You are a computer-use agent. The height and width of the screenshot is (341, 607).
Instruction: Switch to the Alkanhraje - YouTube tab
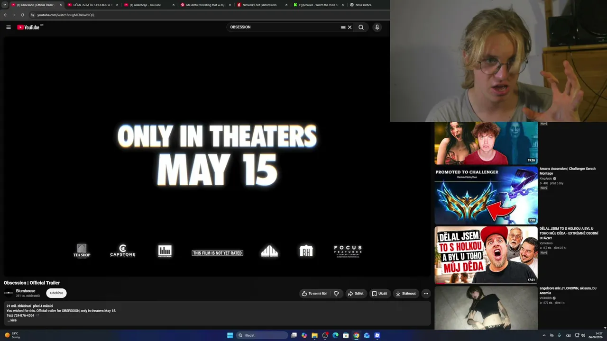pos(149,5)
